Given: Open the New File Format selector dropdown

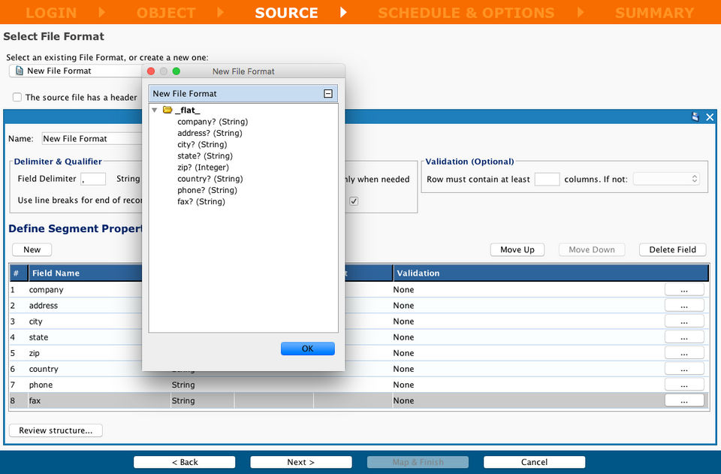Looking at the screenshot, I should click(x=76, y=71).
